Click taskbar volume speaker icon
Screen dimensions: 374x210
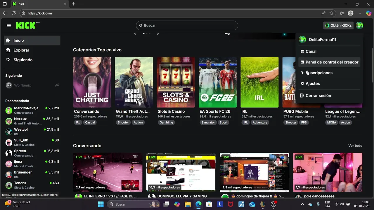pyautogui.click(x=342, y=204)
